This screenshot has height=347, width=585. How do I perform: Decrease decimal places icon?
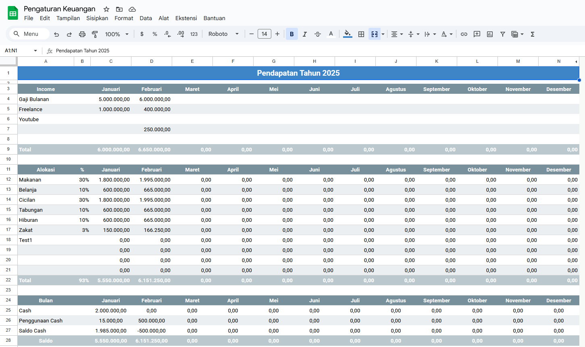tap(168, 34)
